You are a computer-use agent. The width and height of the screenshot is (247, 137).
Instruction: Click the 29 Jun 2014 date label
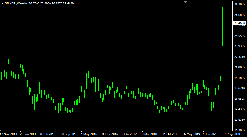click(28, 134)
